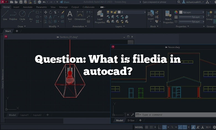Add new layout in house.dwg window
The width and height of the screenshot is (216, 130).
pos(140,120)
